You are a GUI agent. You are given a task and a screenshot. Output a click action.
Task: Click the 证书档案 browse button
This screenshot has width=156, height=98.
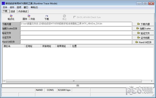(x=143, y=38)
